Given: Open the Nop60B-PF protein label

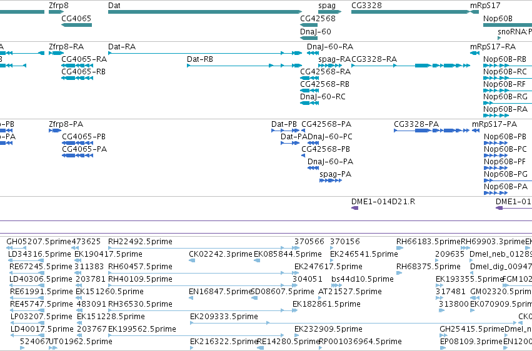Looking at the screenshot, I should click(505, 162).
